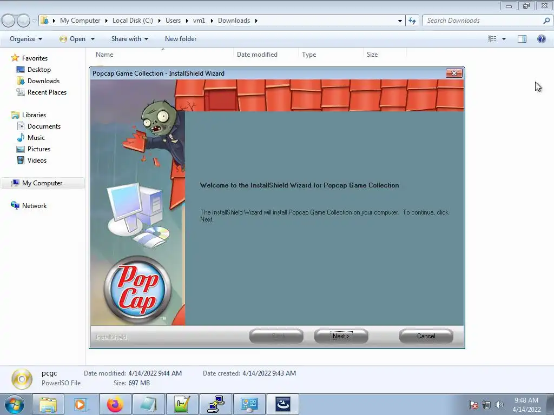Screen dimensions: 554x415
Task: Open the PuTTY taskbar icon
Action: tap(215, 404)
